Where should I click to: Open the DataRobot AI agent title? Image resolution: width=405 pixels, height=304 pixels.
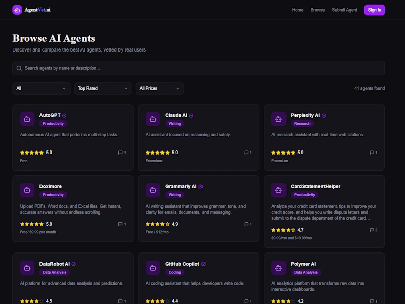55,264
